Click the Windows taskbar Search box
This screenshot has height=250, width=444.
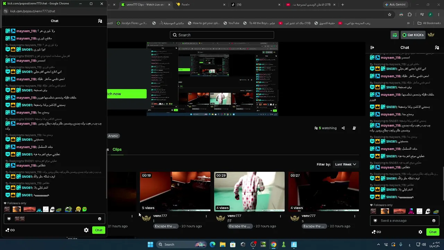point(182,244)
